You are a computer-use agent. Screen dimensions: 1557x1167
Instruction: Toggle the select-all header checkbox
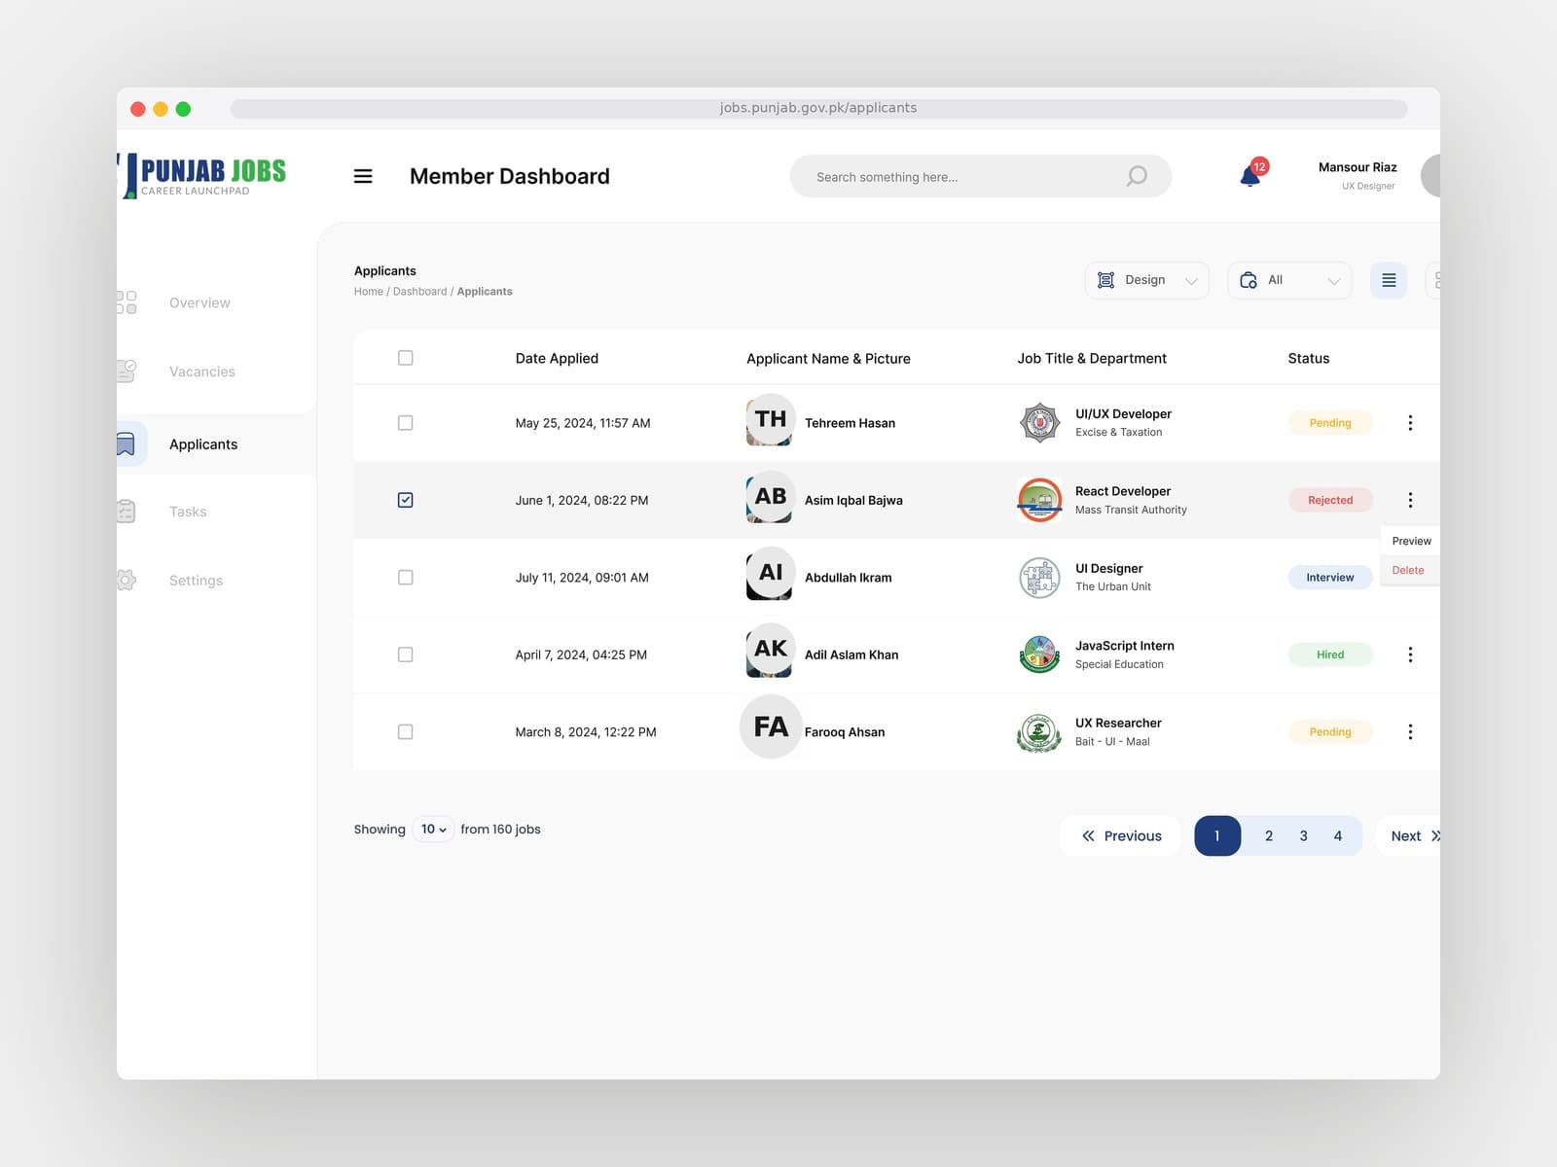click(406, 358)
